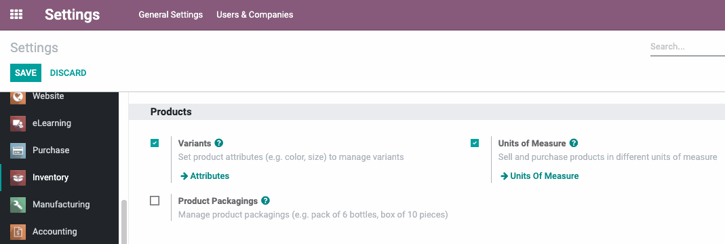725x244 pixels.
Task: Open the apps grid menu icon
Action: (x=16, y=14)
